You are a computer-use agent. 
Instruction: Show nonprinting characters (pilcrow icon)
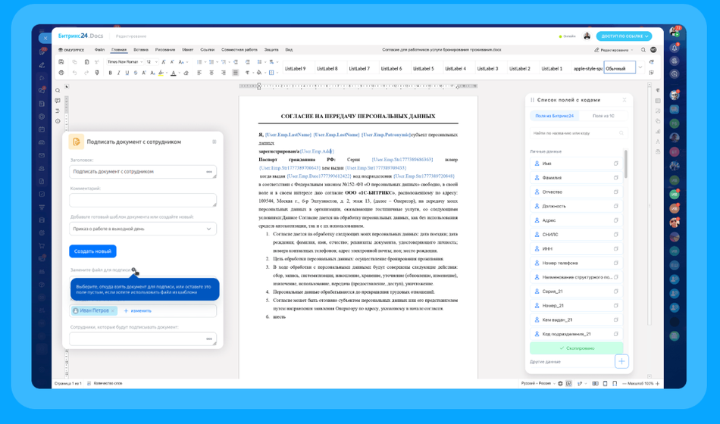pyautogui.click(x=247, y=73)
